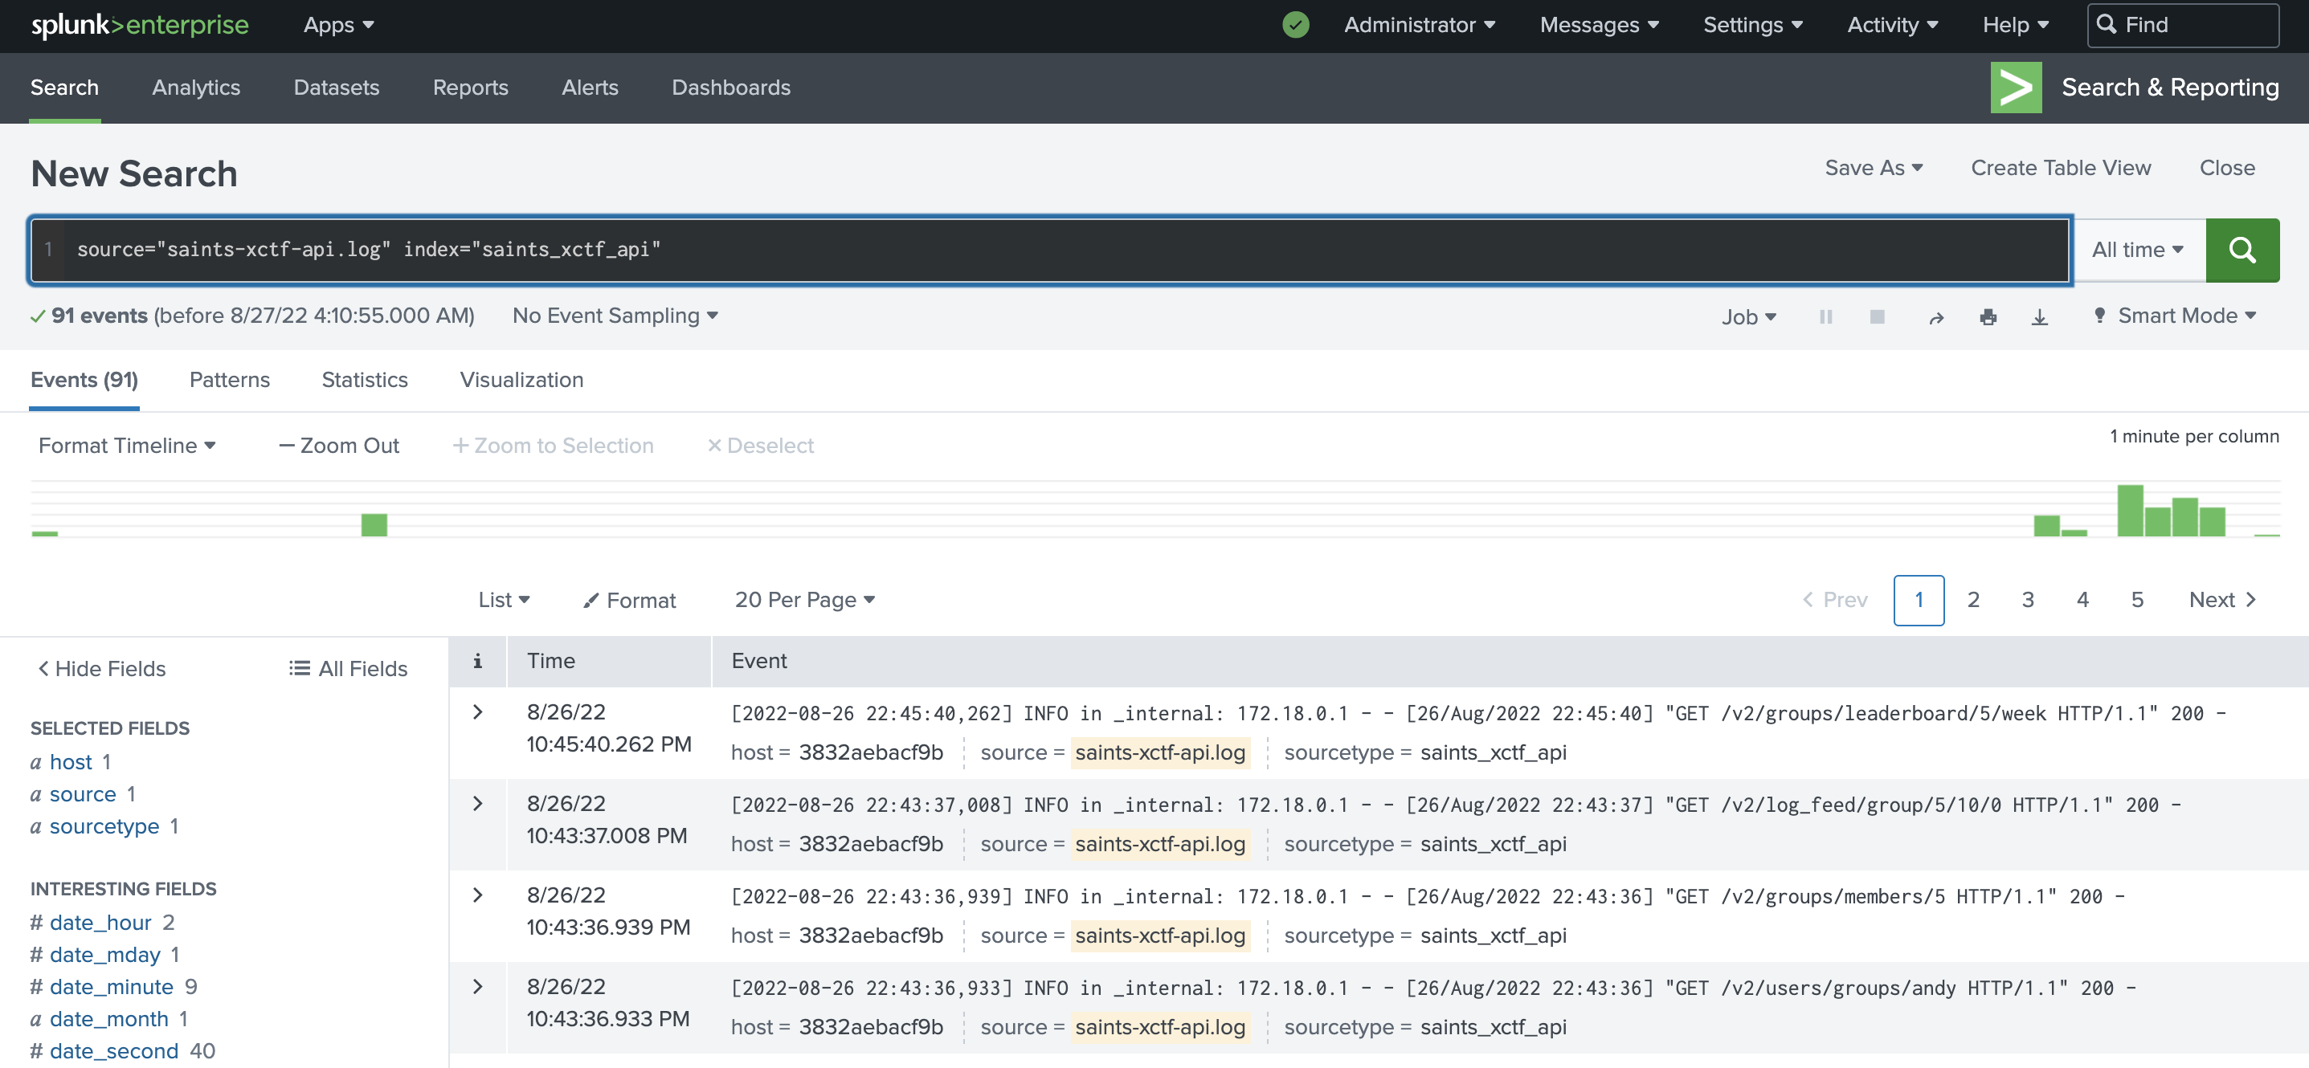Viewport: 2309px width, 1068px height.
Task: Click the date_hour interesting field
Action: [100, 922]
